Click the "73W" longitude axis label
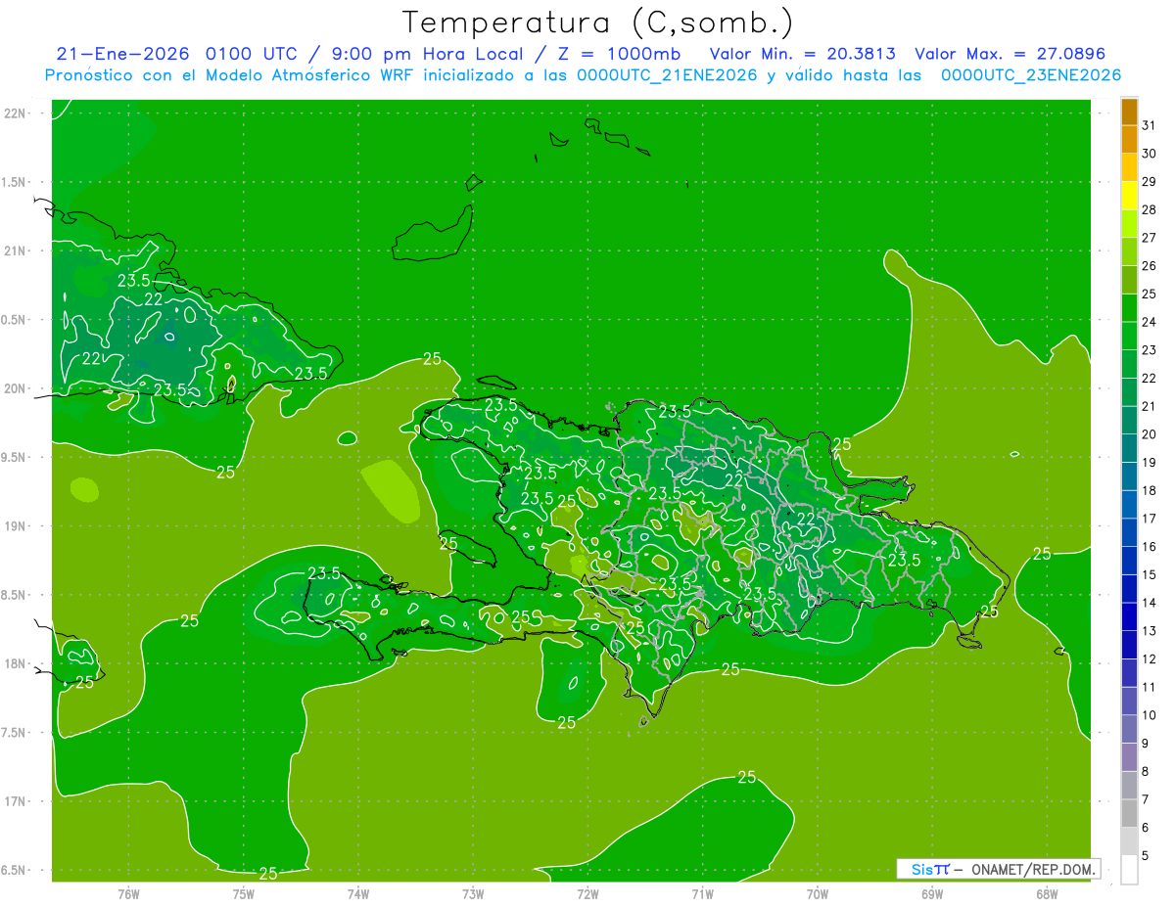The image size is (1175, 907). [473, 893]
